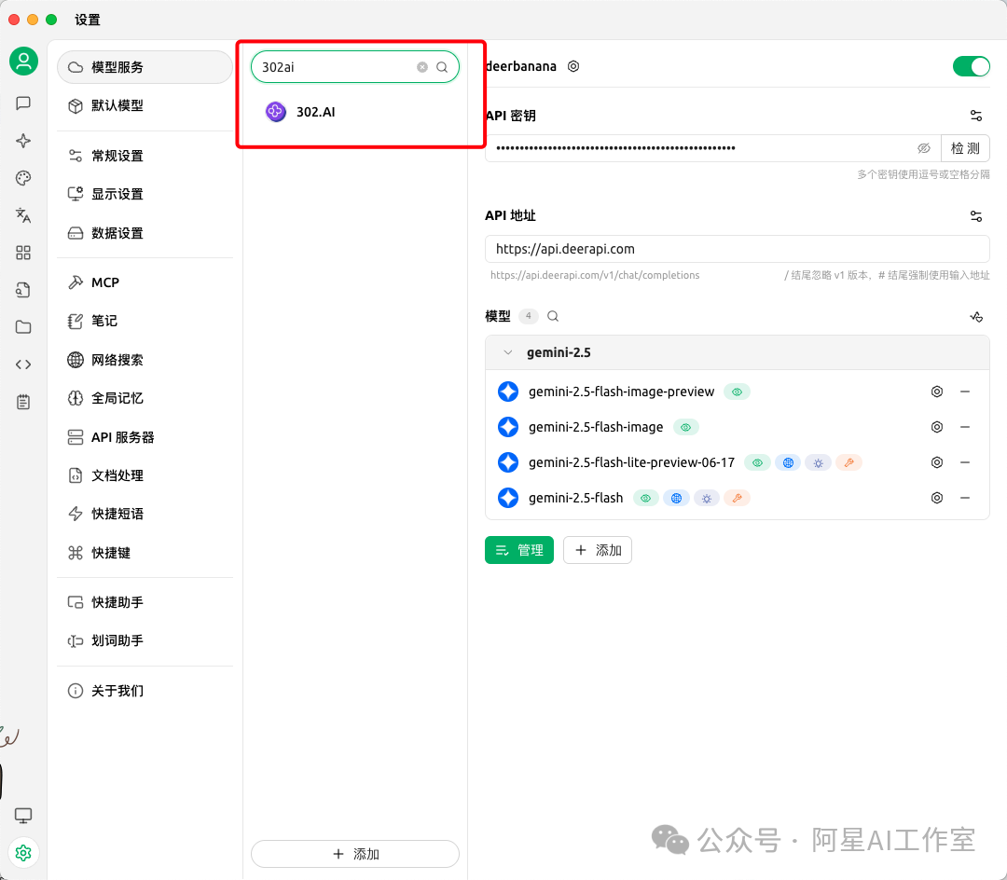Image resolution: width=1007 pixels, height=880 pixels.
Task: Collapse the gemini-2.5 model group
Action: (508, 352)
